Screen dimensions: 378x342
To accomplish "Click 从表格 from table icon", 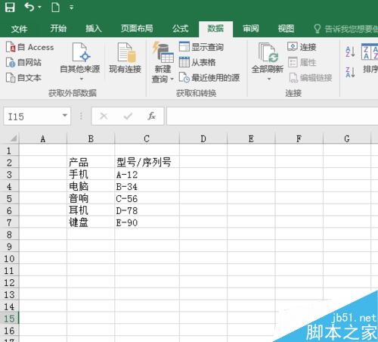I will click(197, 62).
